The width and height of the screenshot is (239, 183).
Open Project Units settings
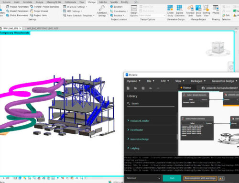pos(38,15)
